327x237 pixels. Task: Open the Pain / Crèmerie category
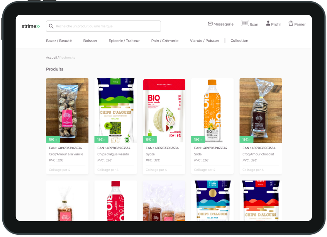pos(165,41)
